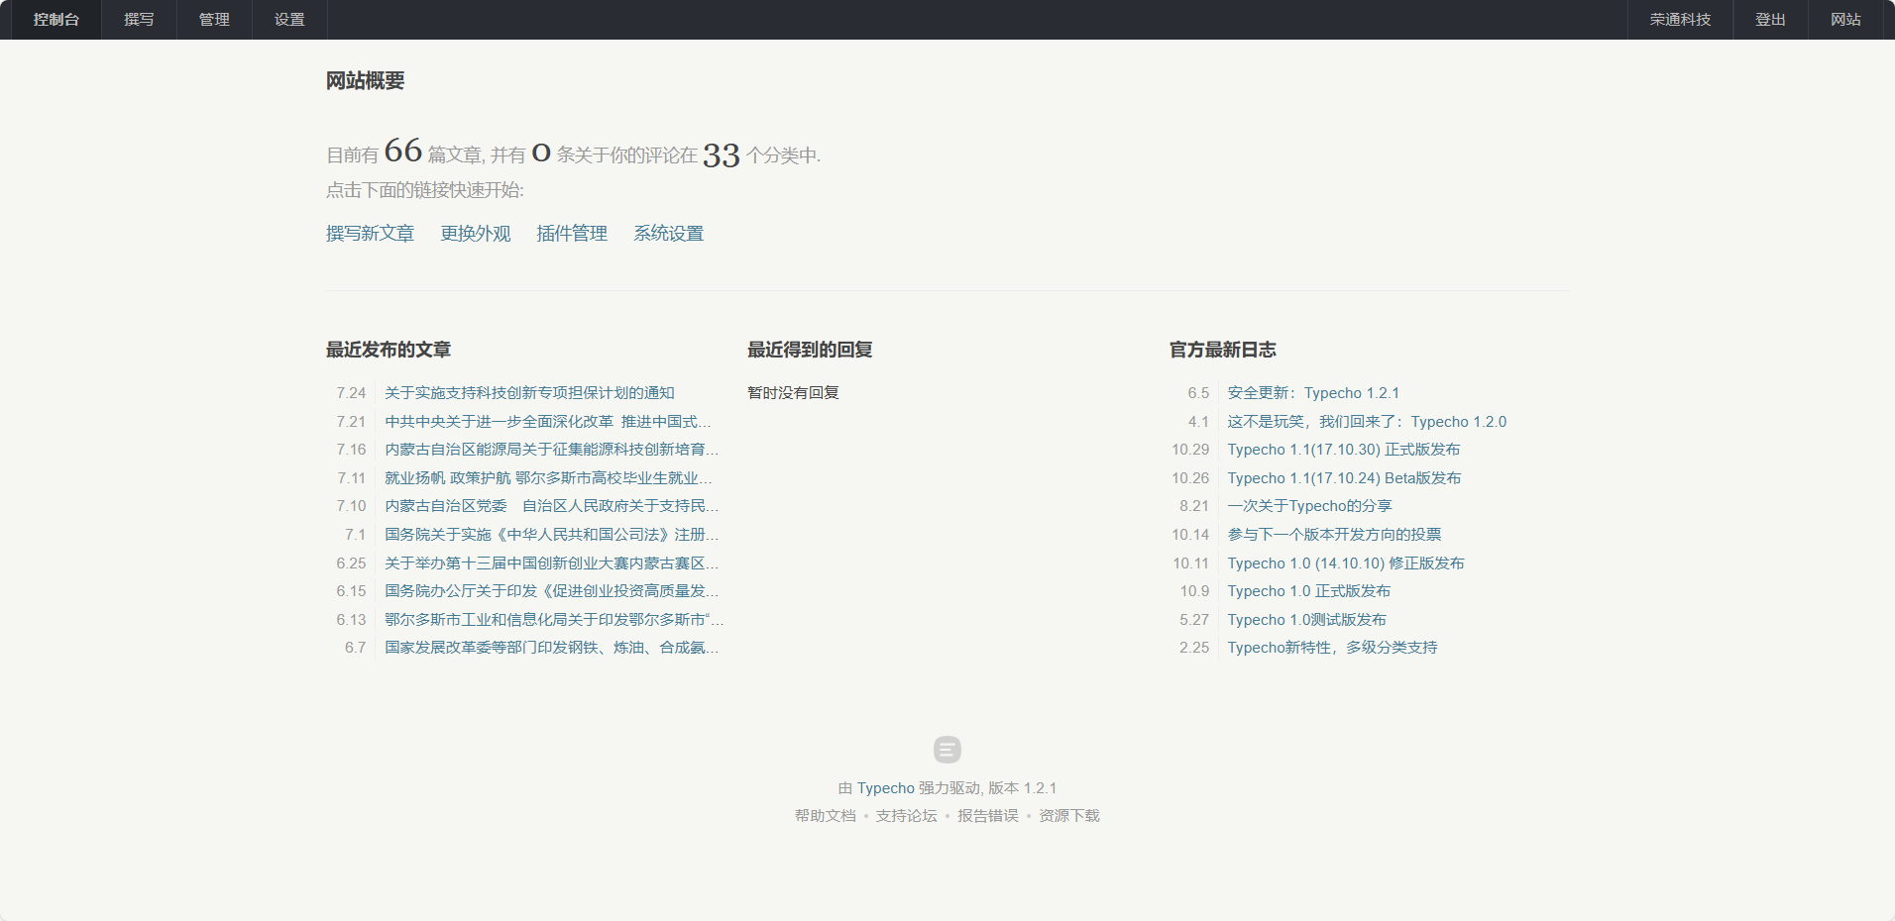The width and height of the screenshot is (1895, 921).
Task: Open user menu 荣通科技
Action: coord(1679,19)
